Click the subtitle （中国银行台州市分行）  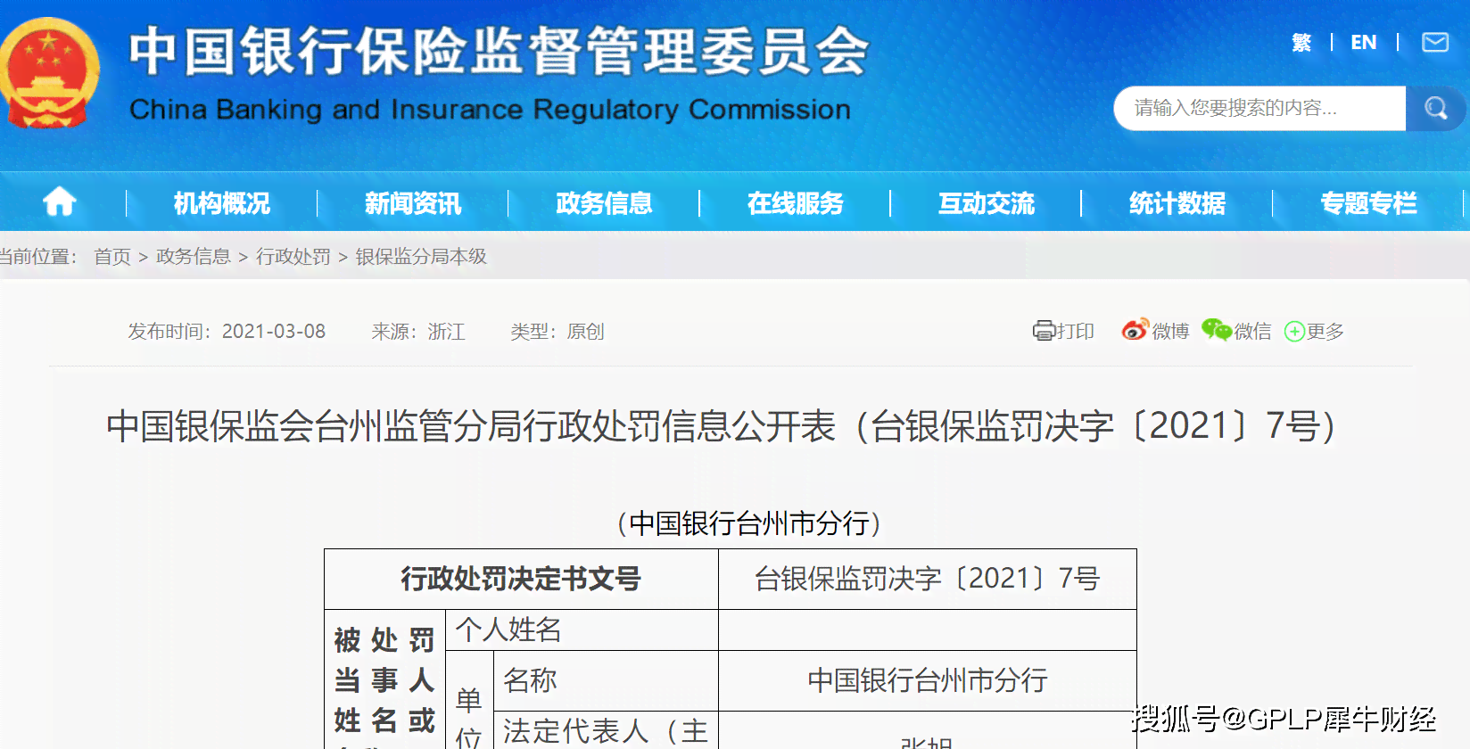(749, 523)
